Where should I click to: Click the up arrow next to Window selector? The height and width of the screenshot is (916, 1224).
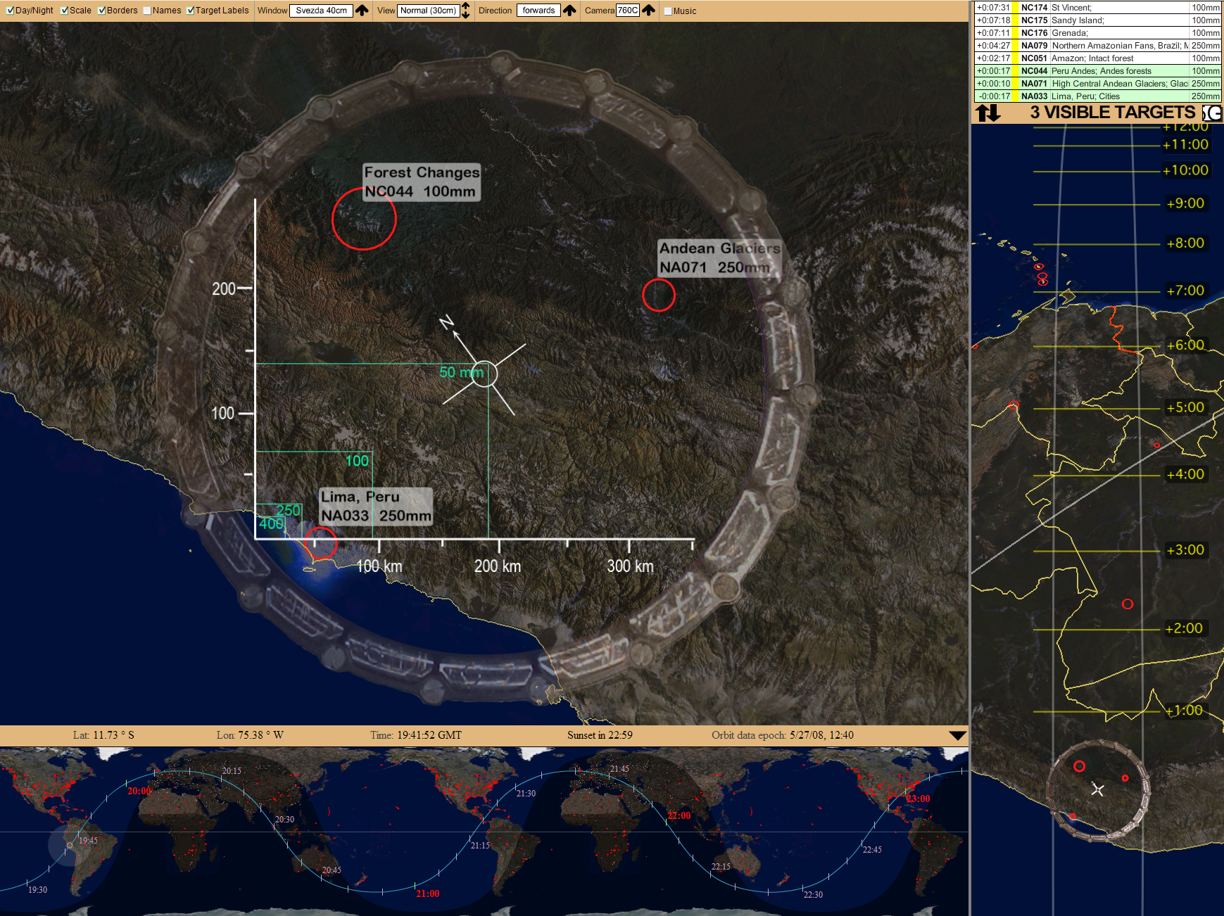click(362, 11)
